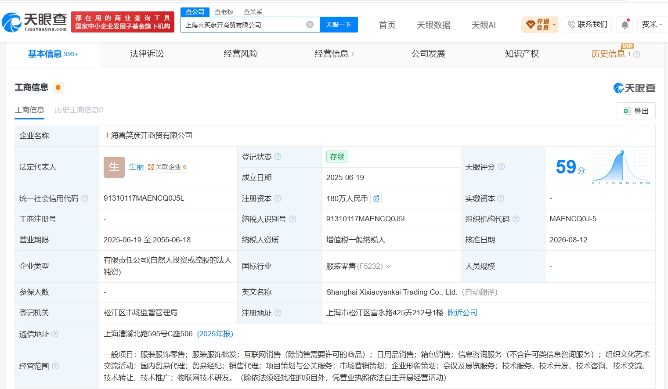Click the help icon next to 天眼评分
This screenshot has height=389, width=668.
pos(501,167)
